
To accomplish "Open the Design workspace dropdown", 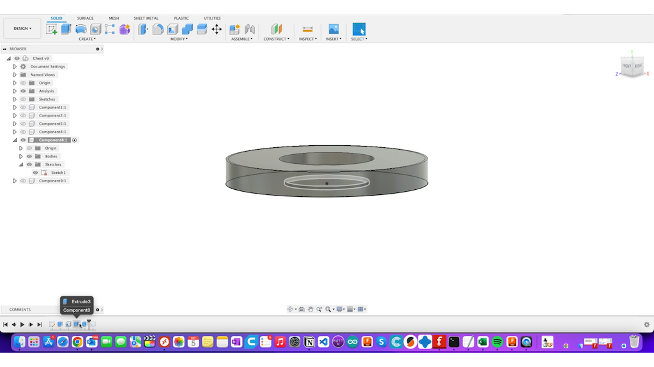I will coord(22,29).
